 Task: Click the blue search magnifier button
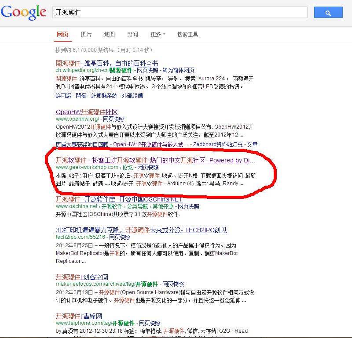(x=328, y=12)
